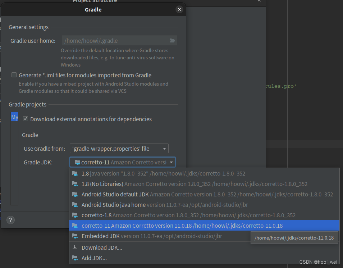Close the Project Structure window behind
Viewport: 343px width, 268px height.
(259, 1)
